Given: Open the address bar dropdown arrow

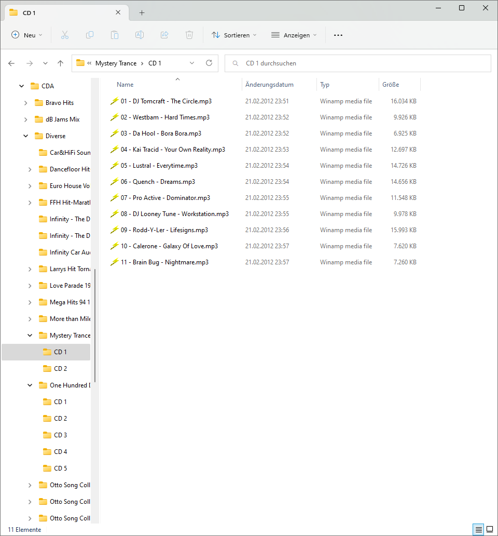Looking at the screenshot, I should point(191,62).
